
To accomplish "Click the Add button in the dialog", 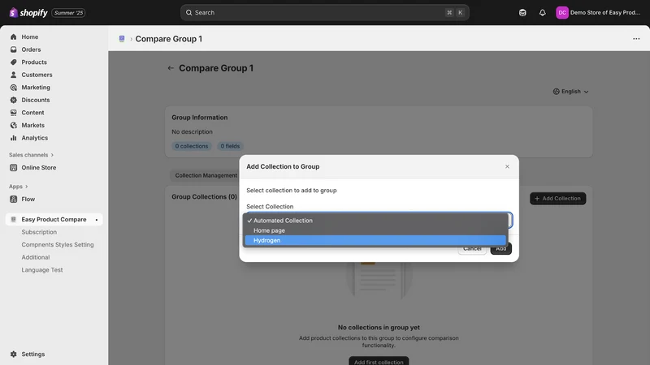I will point(500,249).
